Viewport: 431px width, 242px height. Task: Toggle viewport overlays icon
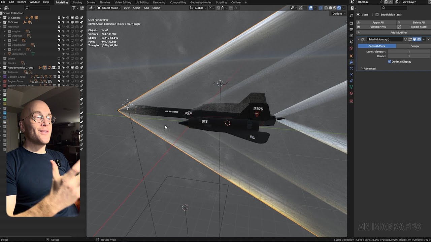310,8
